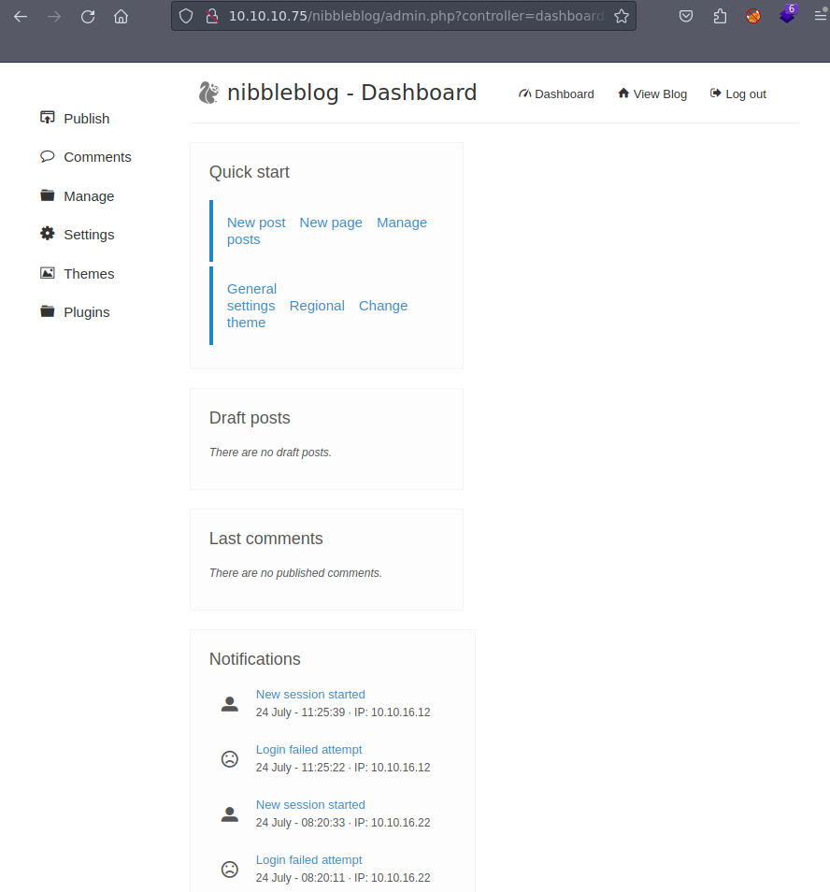Create a New post from Quick start
Viewport: 830px width, 892px height.
point(256,223)
